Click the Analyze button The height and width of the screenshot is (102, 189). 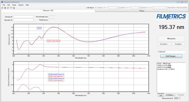point(178,44)
